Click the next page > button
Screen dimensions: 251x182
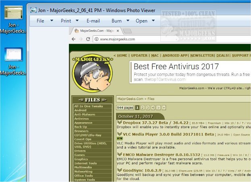click(158, 108)
